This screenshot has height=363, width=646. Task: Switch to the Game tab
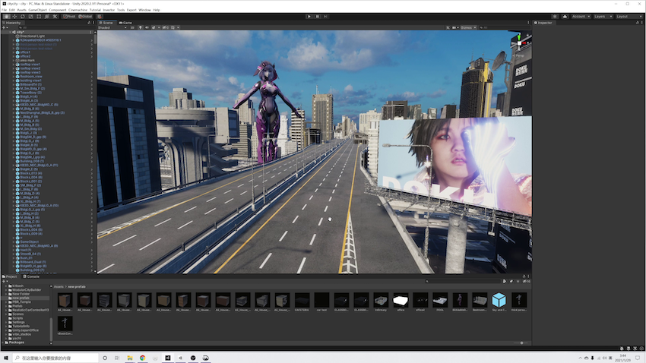(x=126, y=23)
